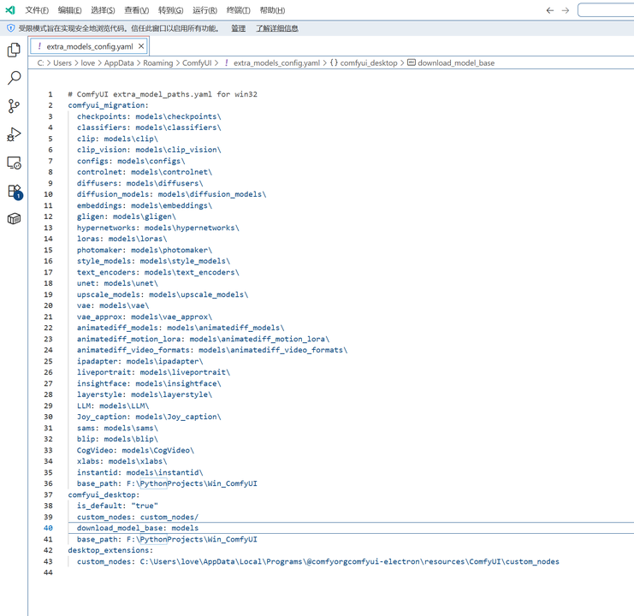This screenshot has width=634, height=616.
Task: Click breadcrumb symbol comfyui_desktop
Action: [364, 63]
